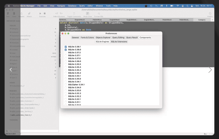Expand the EmployeeTerritory table node

pos(10,46)
